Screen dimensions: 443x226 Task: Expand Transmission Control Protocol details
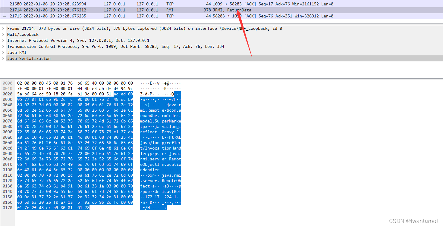[3, 47]
